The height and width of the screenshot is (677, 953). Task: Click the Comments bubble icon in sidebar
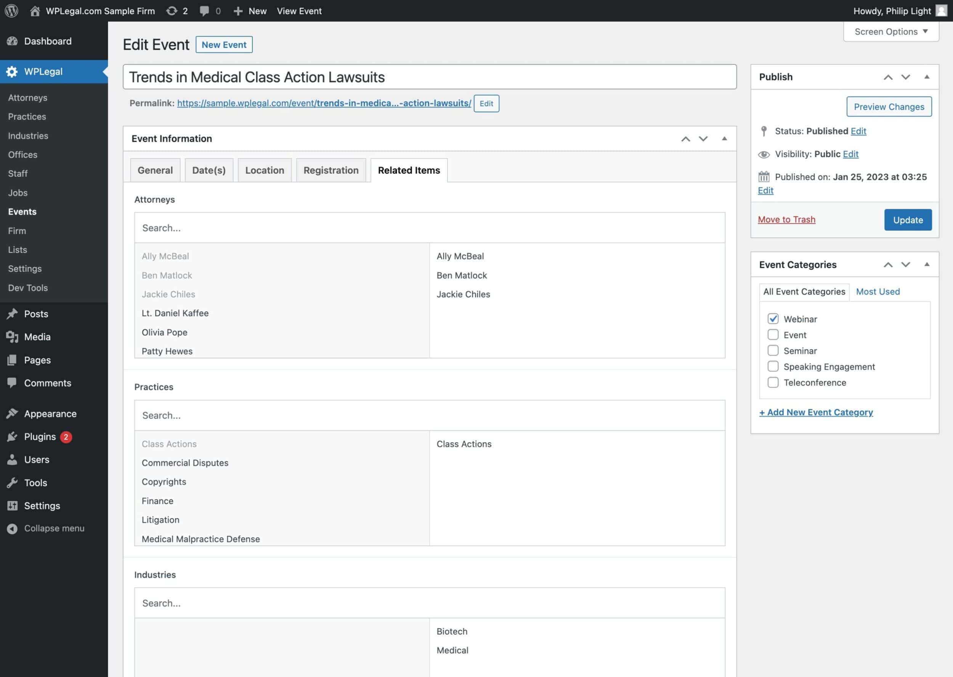12,383
